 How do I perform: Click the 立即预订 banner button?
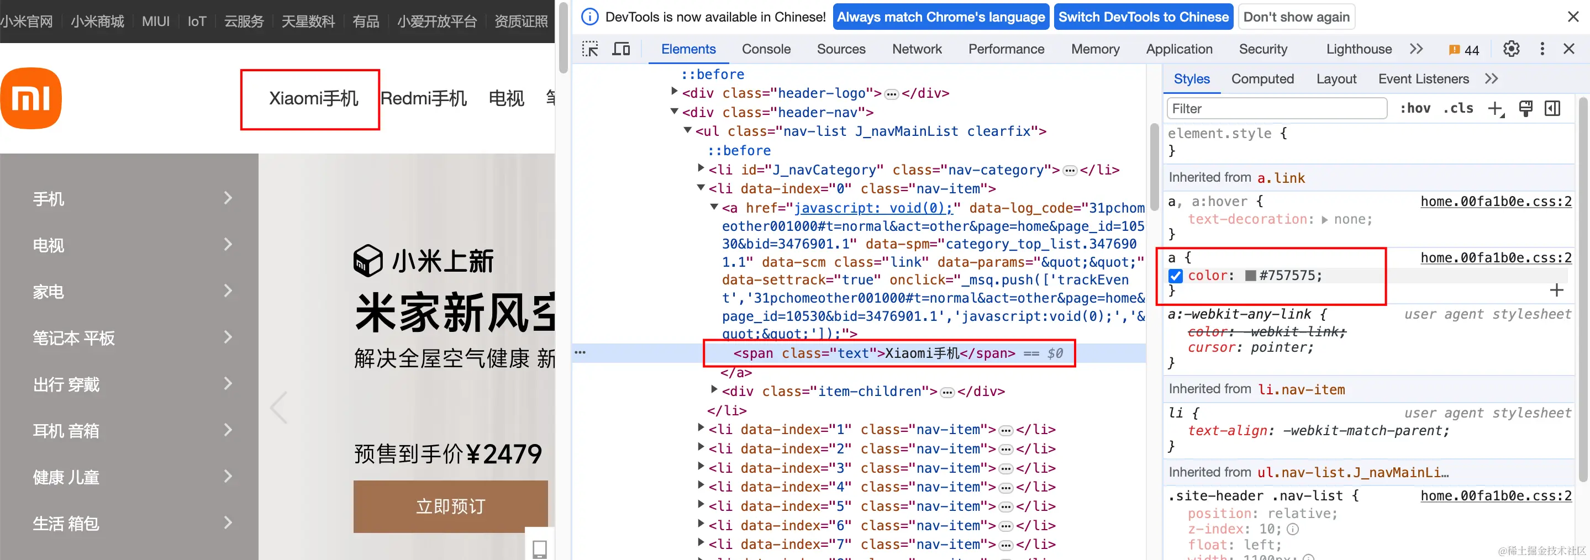tap(451, 506)
